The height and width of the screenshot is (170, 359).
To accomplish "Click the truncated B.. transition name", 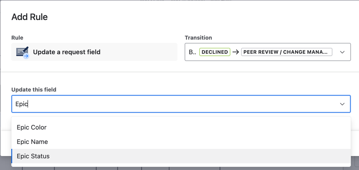I will [x=193, y=52].
